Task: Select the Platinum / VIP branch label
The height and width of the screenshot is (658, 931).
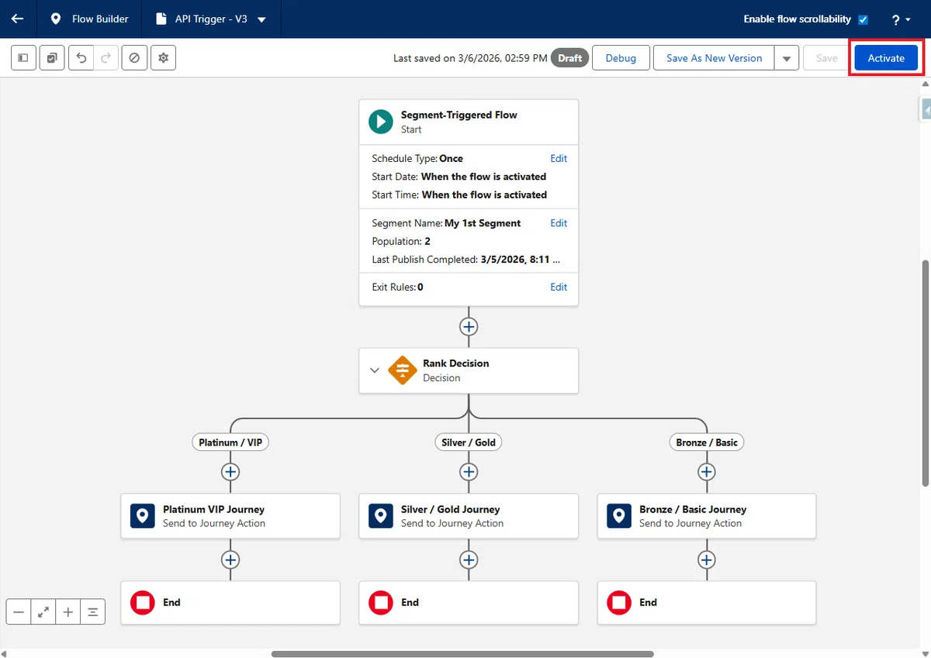Action: pos(230,443)
